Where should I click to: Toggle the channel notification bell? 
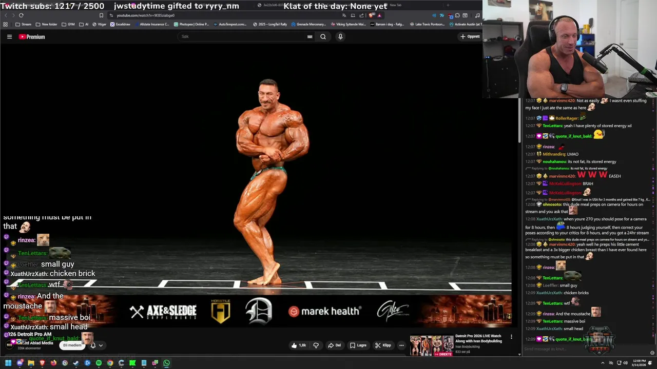pos(93,345)
